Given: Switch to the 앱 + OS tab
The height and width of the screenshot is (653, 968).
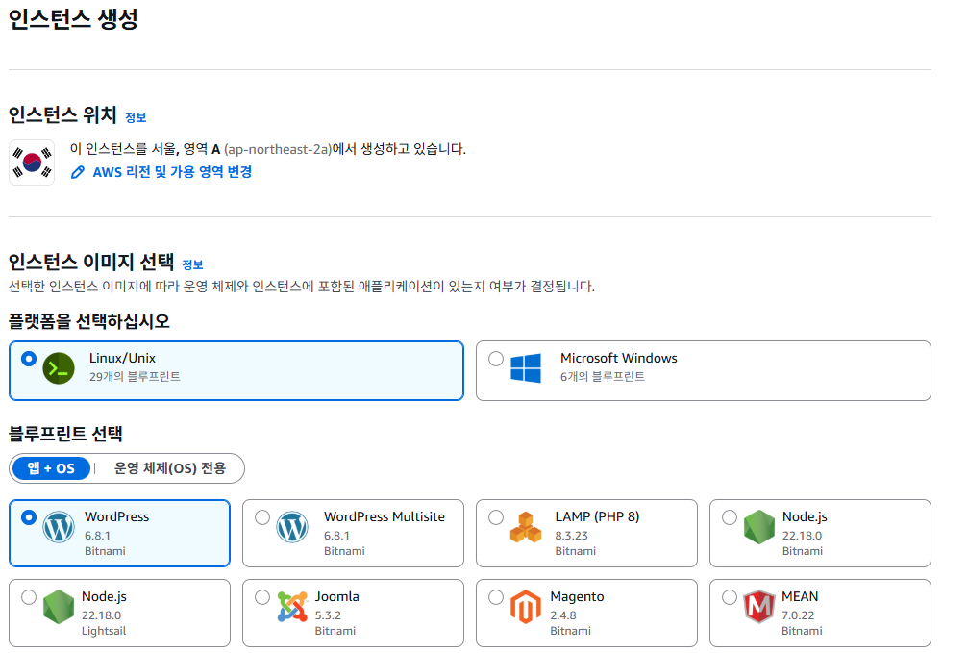Looking at the screenshot, I should pyautogui.click(x=51, y=468).
